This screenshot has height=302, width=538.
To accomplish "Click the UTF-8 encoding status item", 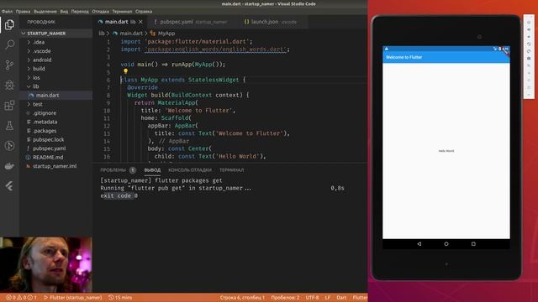I will pos(312,298).
